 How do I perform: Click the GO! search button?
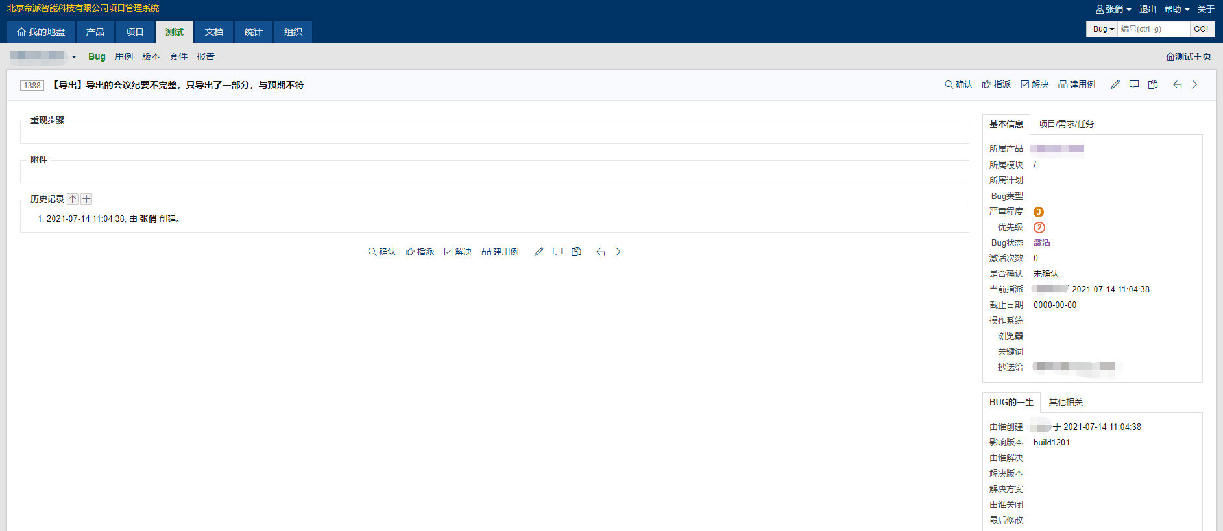point(1202,29)
